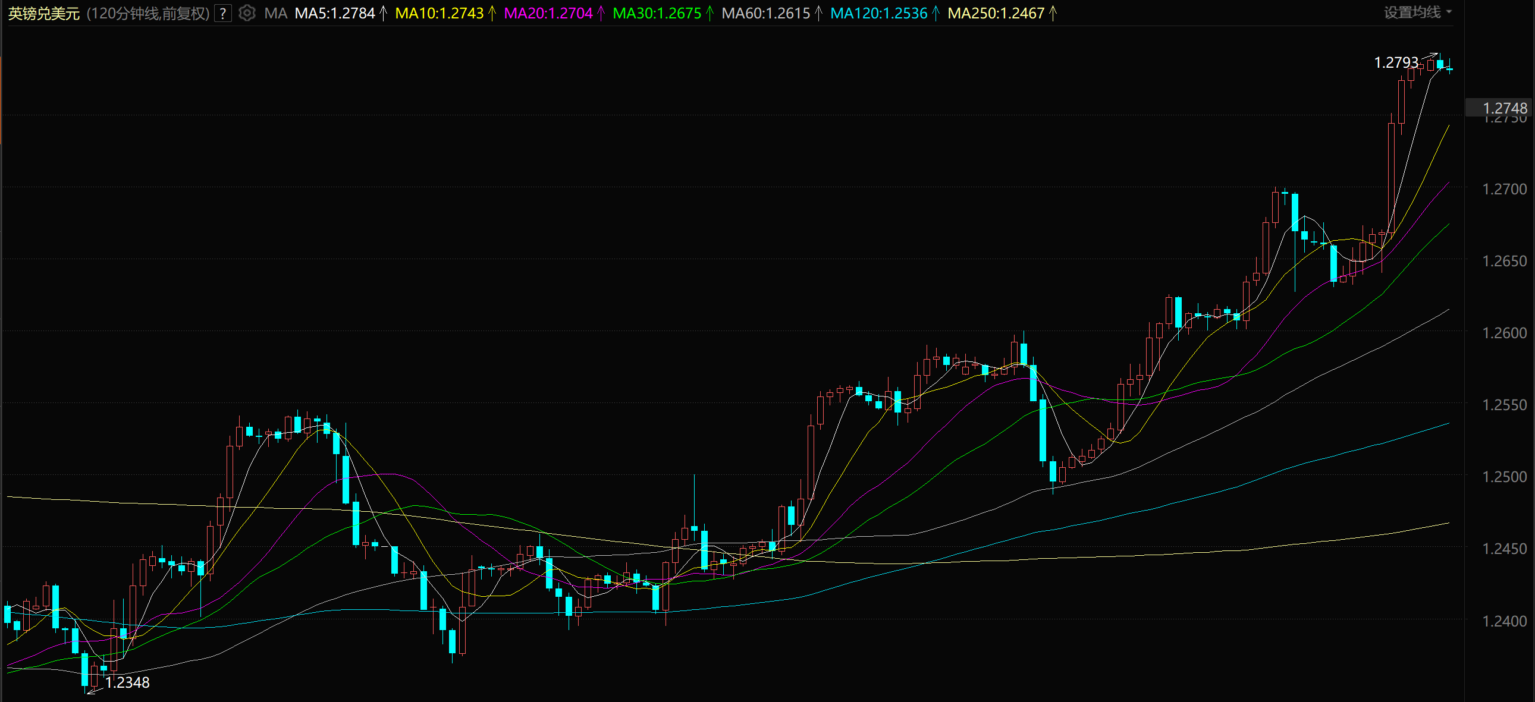This screenshot has width=1535, height=702.
Task: Click the MA250:1.2467 indicator label
Action: (x=995, y=13)
